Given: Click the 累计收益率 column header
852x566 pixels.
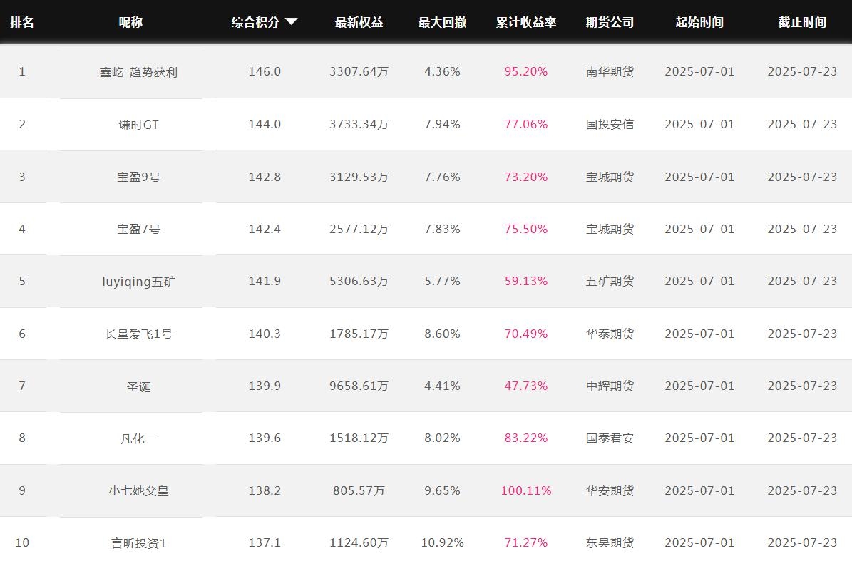Looking at the screenshot, I should pos(526,22).
